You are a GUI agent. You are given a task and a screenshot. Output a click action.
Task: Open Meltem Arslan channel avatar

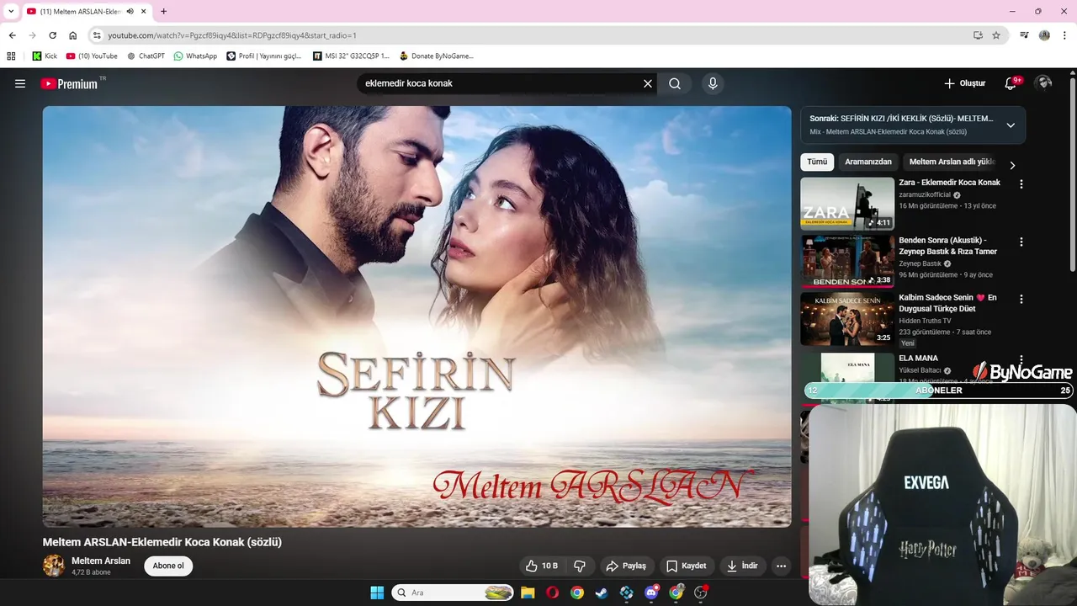54,566
